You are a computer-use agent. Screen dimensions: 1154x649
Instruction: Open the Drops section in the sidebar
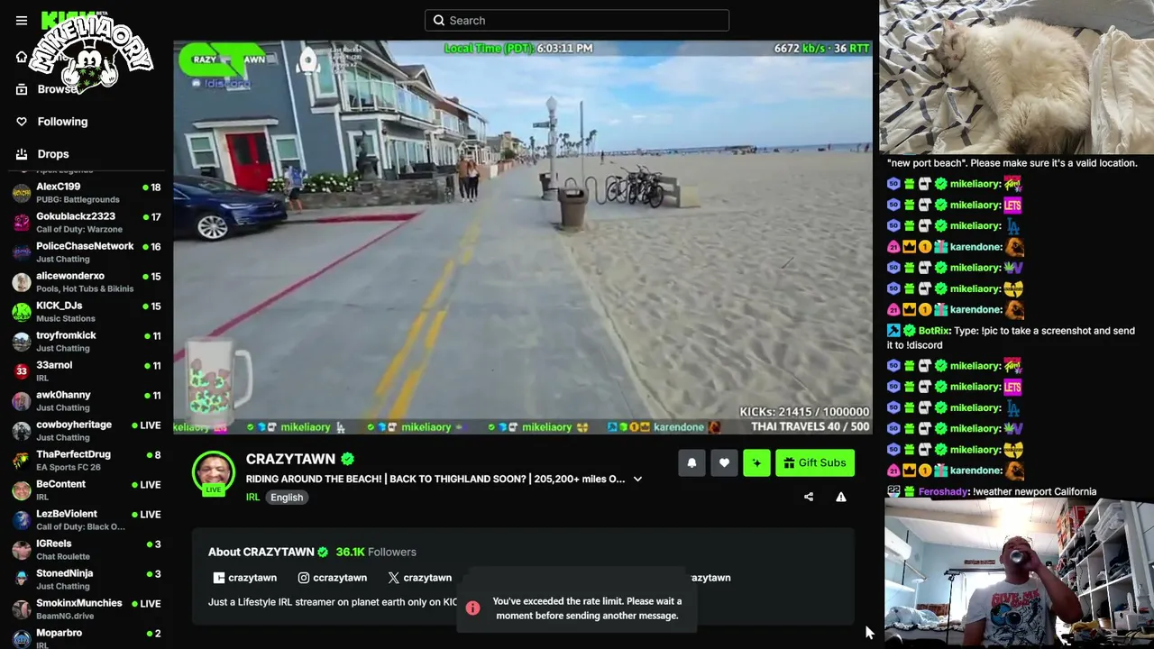42,154
